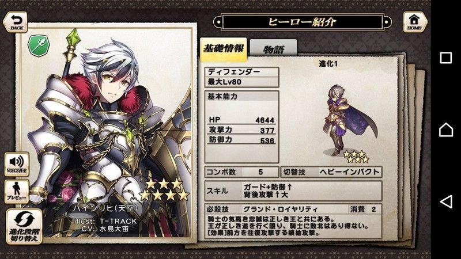Switch to the 物語 tab
The height and width of the screenshot is (259, 461).
(x=273, y=48)
